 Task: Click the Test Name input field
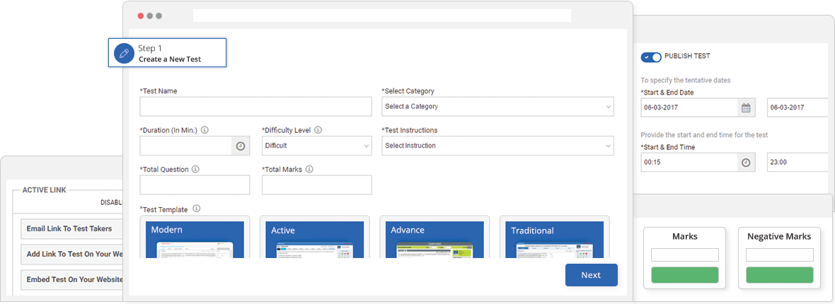[255, 107]
